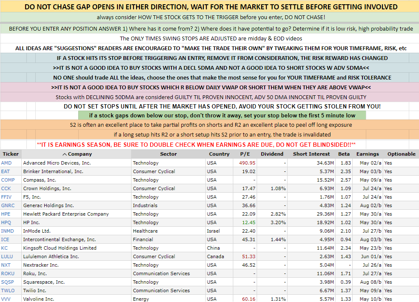The image size is (419, 302).
Task: Open the LULU ticker link
Action: point(7,256)
